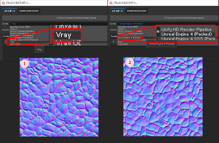
Task: Expand the texture set chevron in the Unreal-config dialog
Action: (x=114, y=41)
